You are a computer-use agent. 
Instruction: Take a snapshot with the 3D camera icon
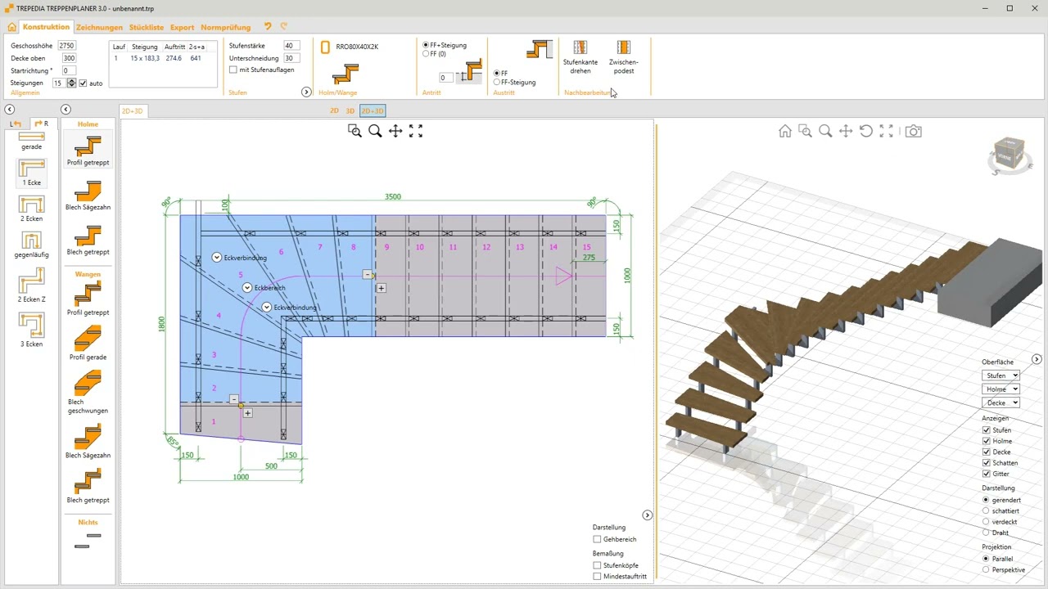click(x=914, y=131)
